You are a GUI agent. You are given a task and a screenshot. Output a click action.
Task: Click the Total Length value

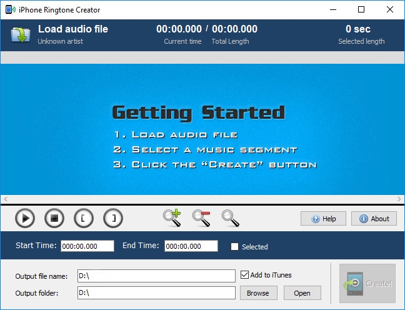[234, 29]
